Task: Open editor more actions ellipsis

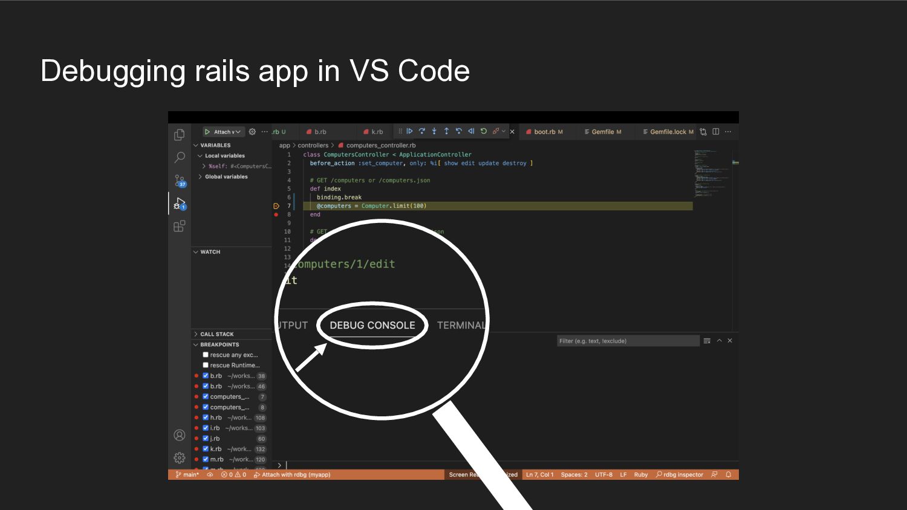Action: pos(728,132)
